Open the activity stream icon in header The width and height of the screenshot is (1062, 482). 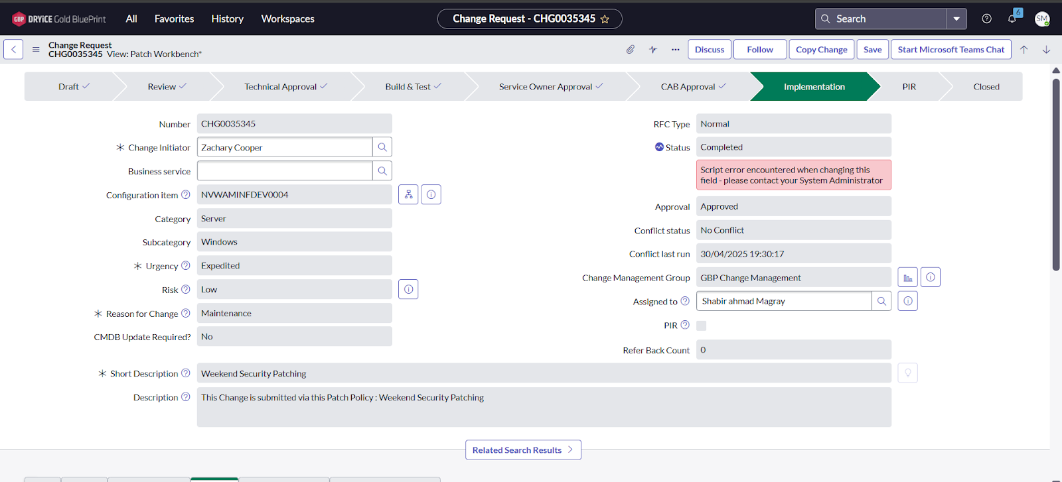click(653, 49)
